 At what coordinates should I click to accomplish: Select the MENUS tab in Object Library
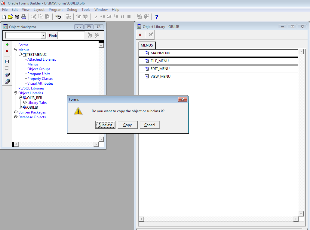(x=147, y=45)
